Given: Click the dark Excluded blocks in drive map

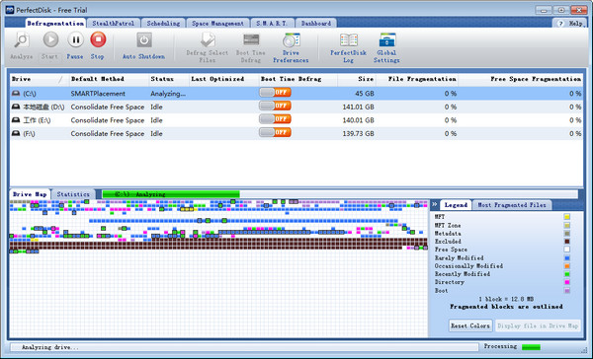Looking at the screenshot, I should (x=218, y=245).
